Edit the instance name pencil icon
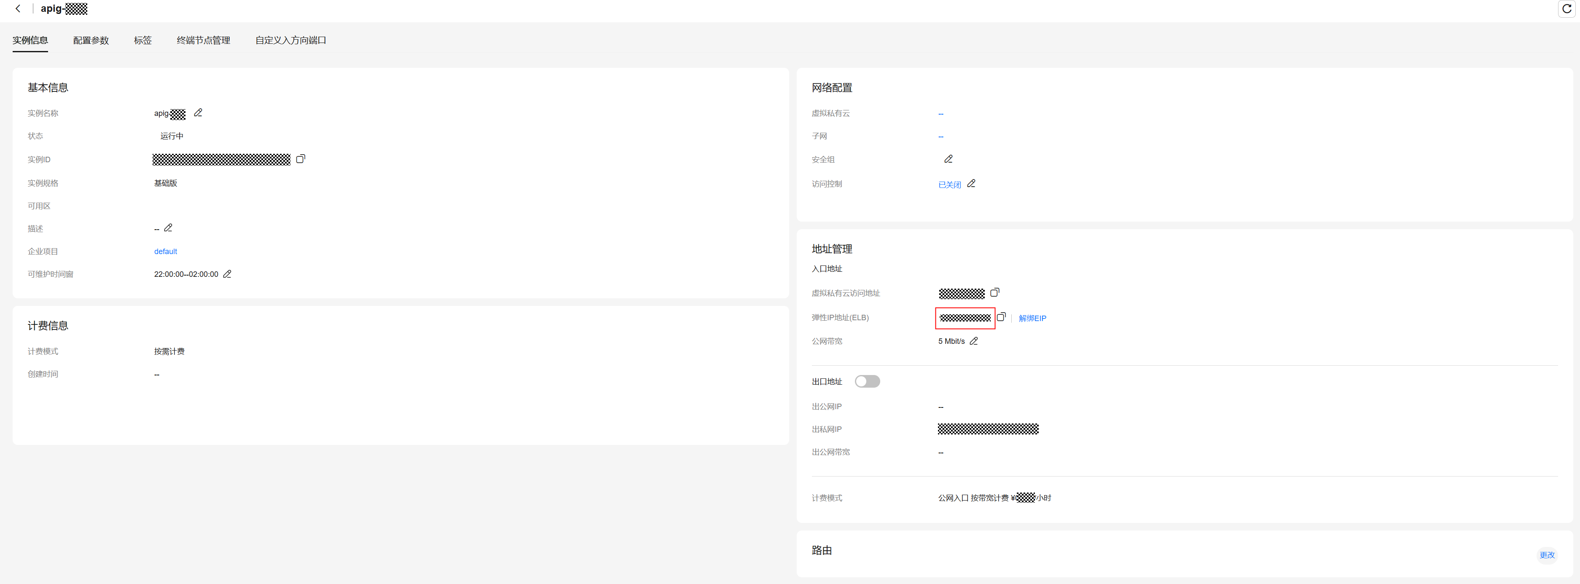The image size is (1580, 584). 198,113
